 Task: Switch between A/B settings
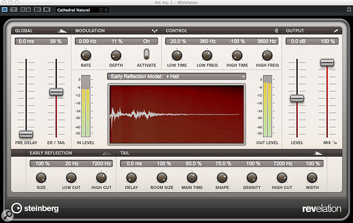click(x=38, y=10)
